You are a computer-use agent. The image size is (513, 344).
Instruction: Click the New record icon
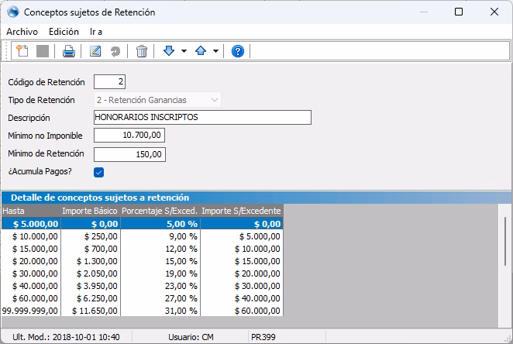click(22, 51)
